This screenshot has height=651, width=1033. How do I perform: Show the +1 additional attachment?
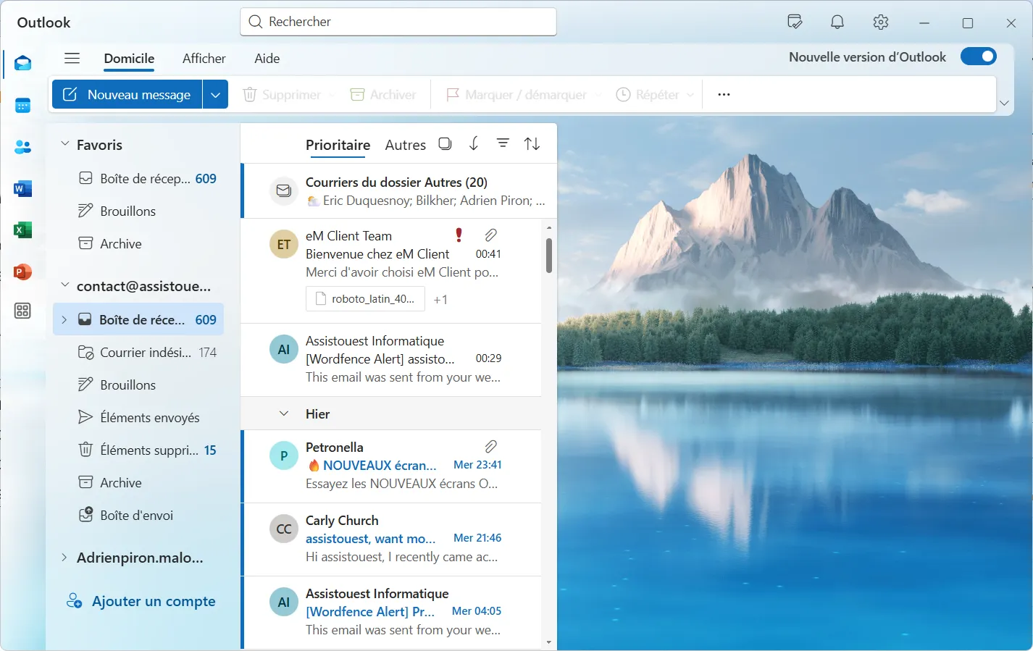click(x=440, y=300)
